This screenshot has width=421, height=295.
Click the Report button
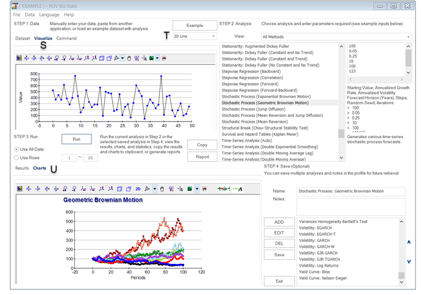[202, 157]
